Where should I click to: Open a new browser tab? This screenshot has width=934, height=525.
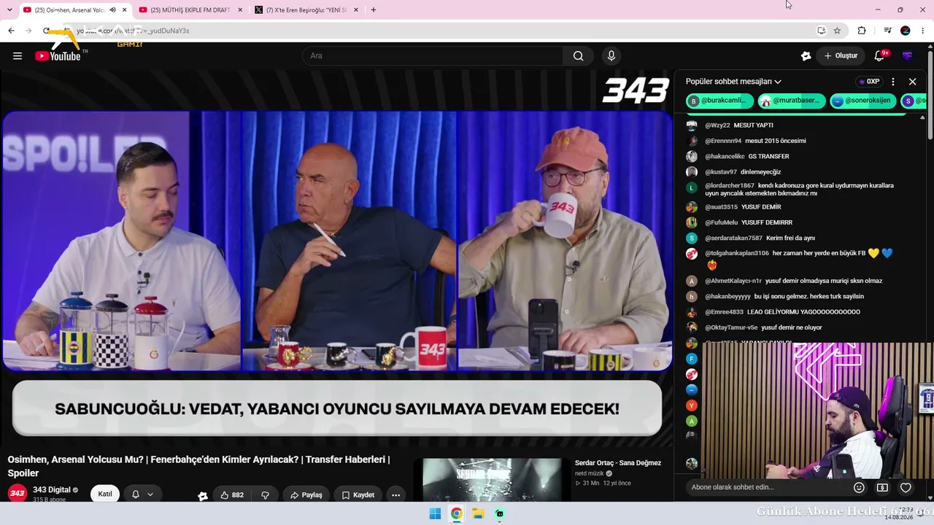[x=374, y=10]
